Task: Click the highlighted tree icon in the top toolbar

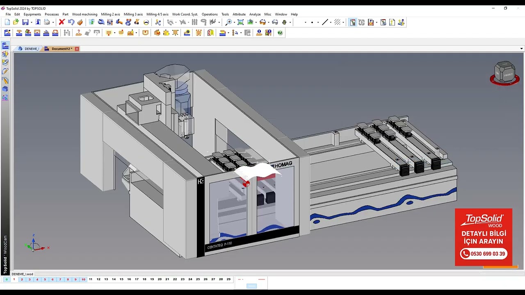Action: pos(352,22)
